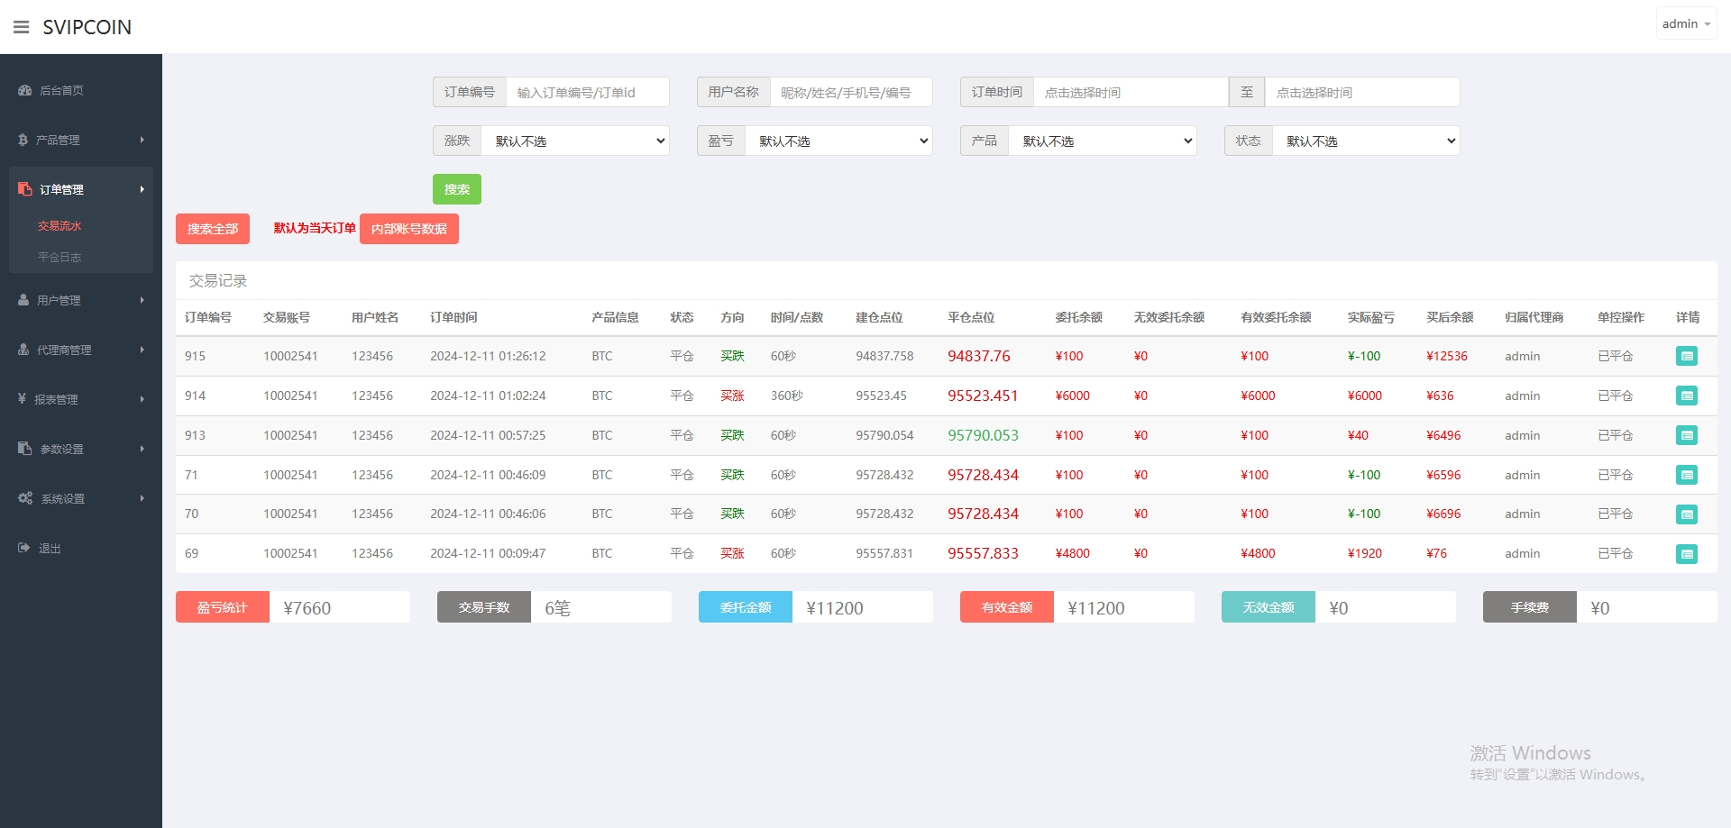Click the green 搜索 button
This screenshot has height=828, width=1731.
pos(457,189)
